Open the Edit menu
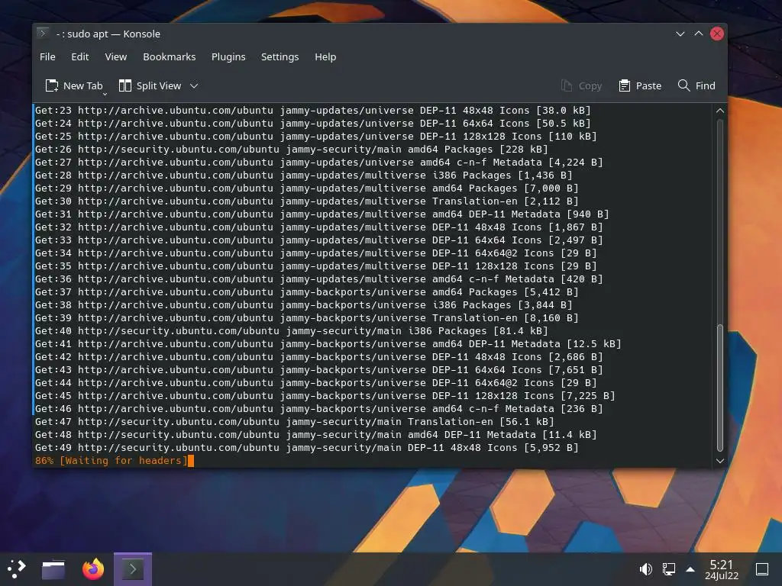 click(79, 56)
